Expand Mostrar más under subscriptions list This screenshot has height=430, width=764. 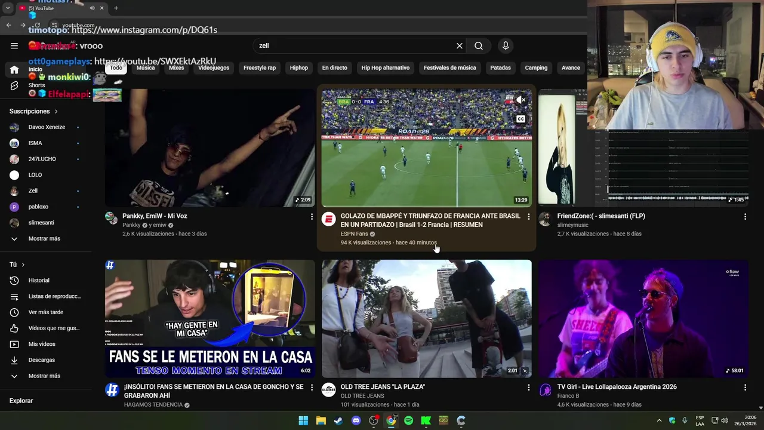(45, 238)
